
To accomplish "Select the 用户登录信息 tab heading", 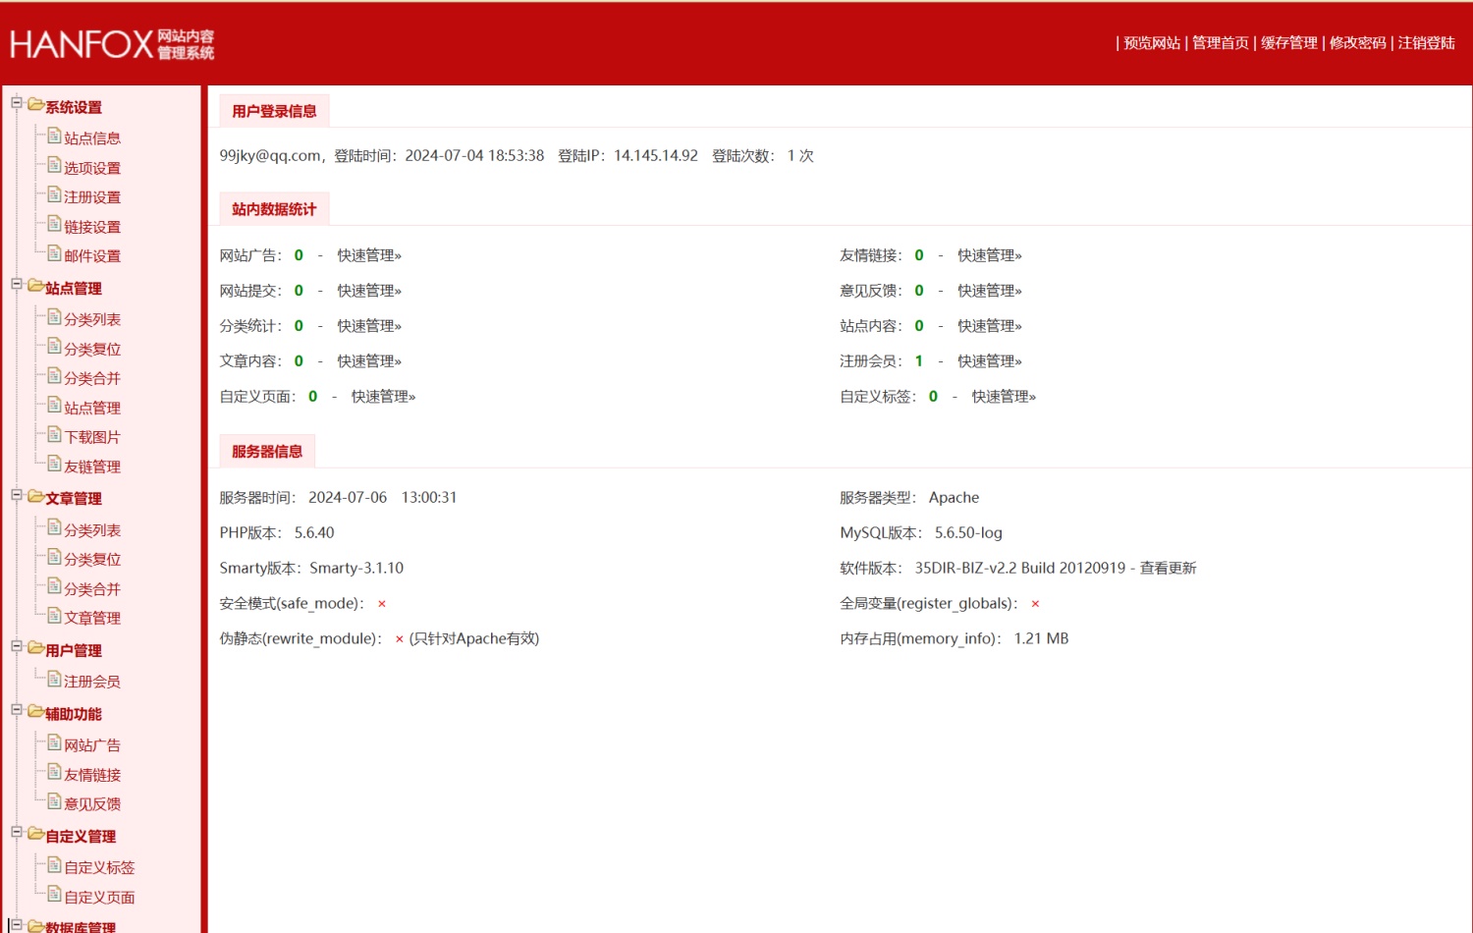I will coord(274,111).
